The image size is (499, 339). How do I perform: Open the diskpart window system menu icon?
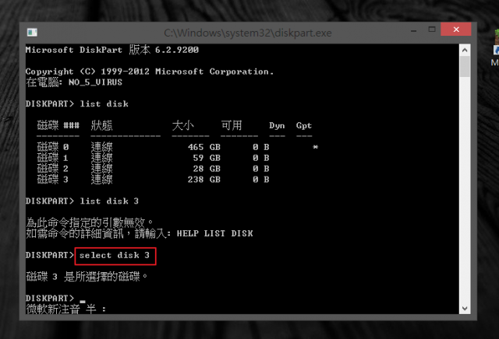[x=32, y=33]
